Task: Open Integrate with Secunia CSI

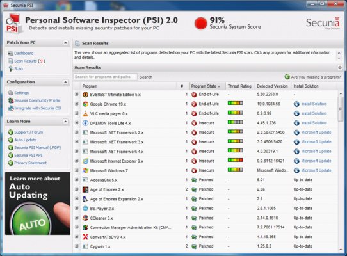Action: (x=38, y=108)
